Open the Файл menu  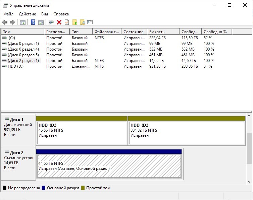click(x=8, y=14)
